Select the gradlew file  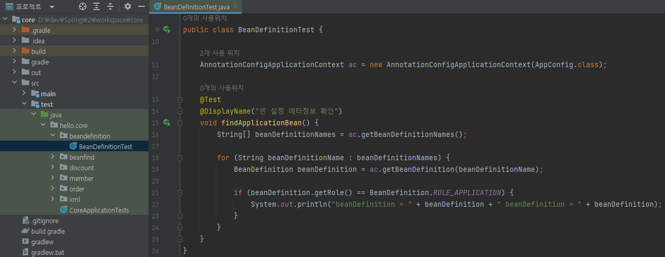(74, 242)
